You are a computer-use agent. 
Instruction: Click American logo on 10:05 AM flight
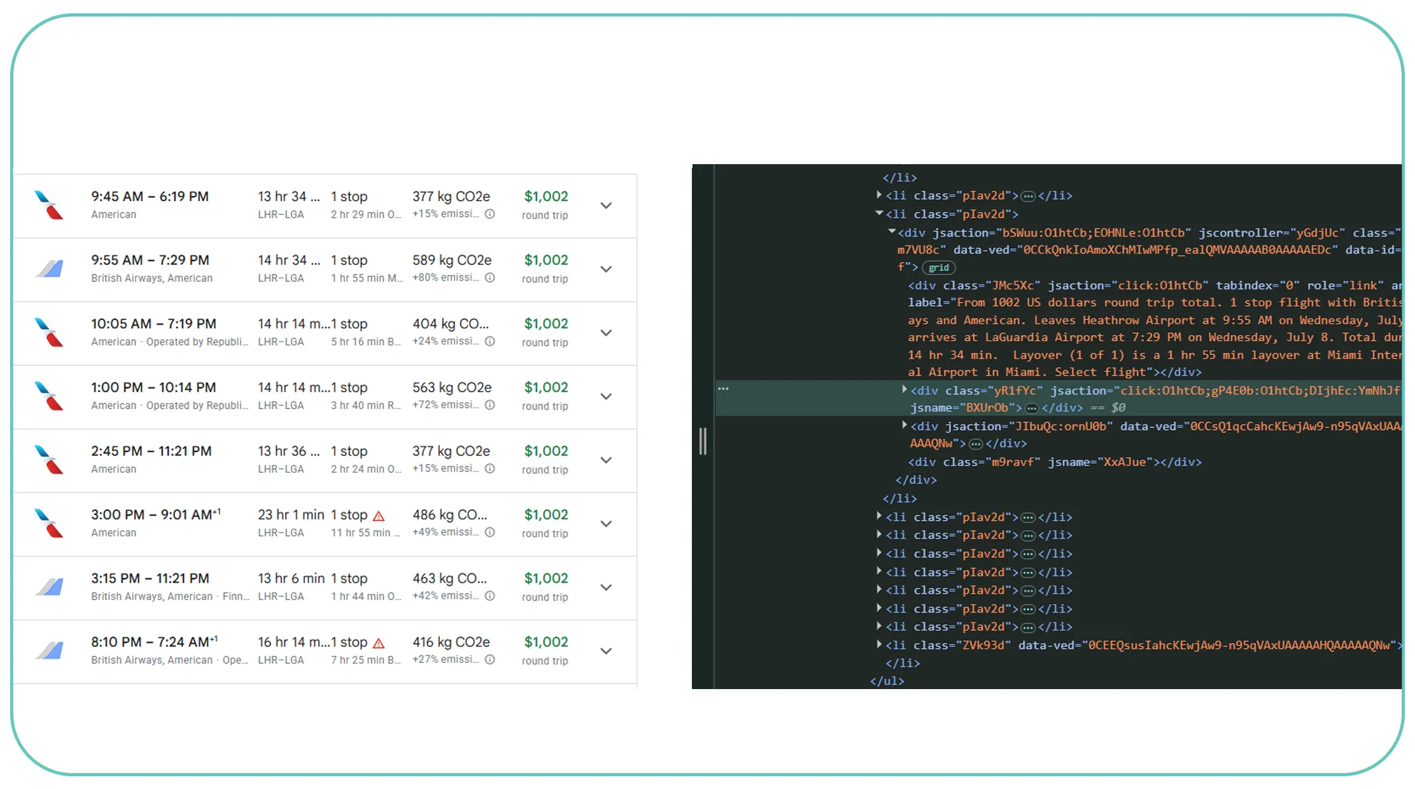click(x=49, y=332)
